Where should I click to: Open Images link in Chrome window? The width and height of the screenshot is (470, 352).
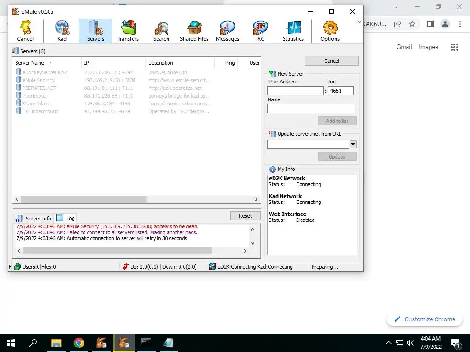428,47
